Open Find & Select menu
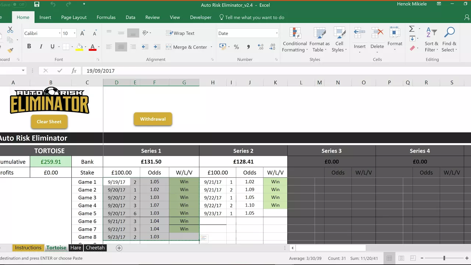This screenshot has height=265, width=471. coord(449,40)
